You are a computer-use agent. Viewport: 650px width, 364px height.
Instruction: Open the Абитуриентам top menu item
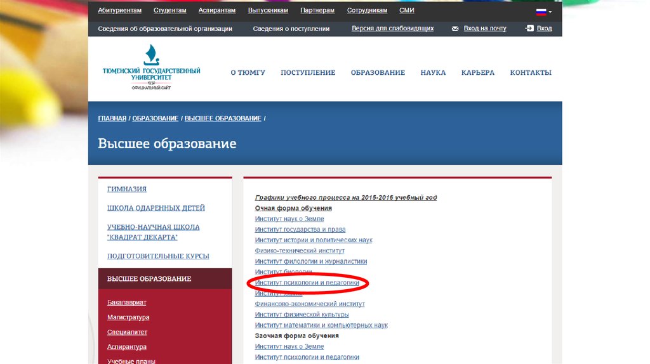(x=119, y=11)
